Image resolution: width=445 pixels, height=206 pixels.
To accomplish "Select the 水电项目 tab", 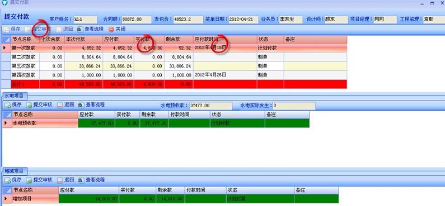I will [15, 96].
